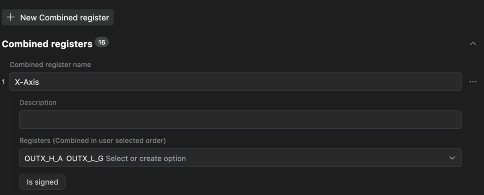Collapse the Combined registers section chevron

(x=473, y=44)
